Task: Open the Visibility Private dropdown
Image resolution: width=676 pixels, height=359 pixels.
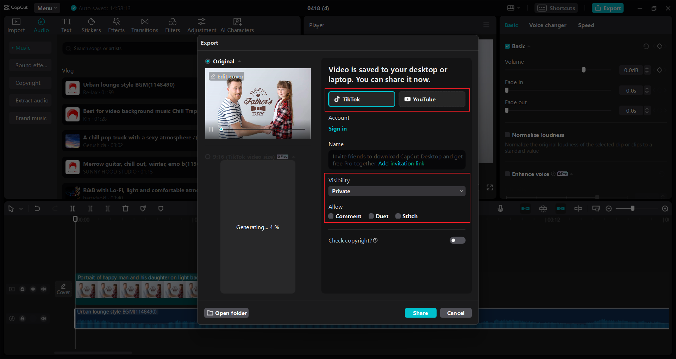Action: pyautogui.click(x=397, y=191)
